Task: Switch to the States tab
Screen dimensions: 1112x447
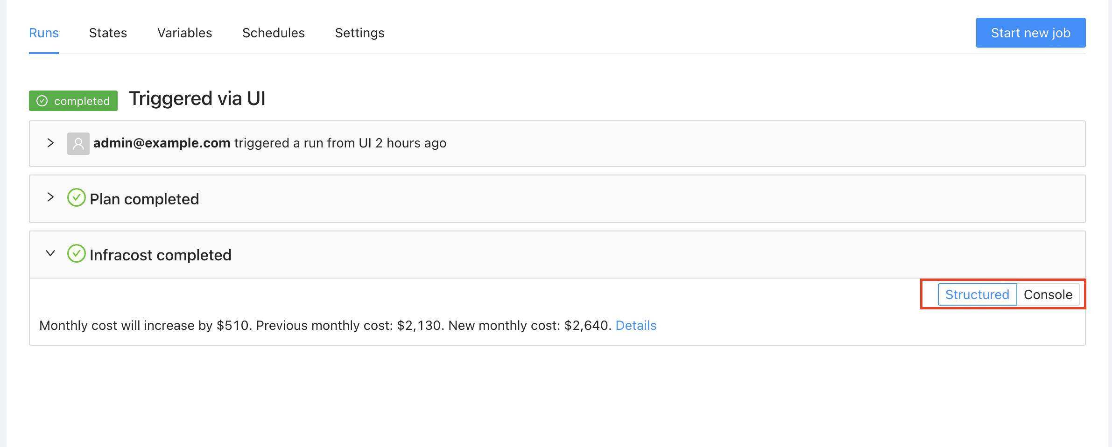Action: 108,33
